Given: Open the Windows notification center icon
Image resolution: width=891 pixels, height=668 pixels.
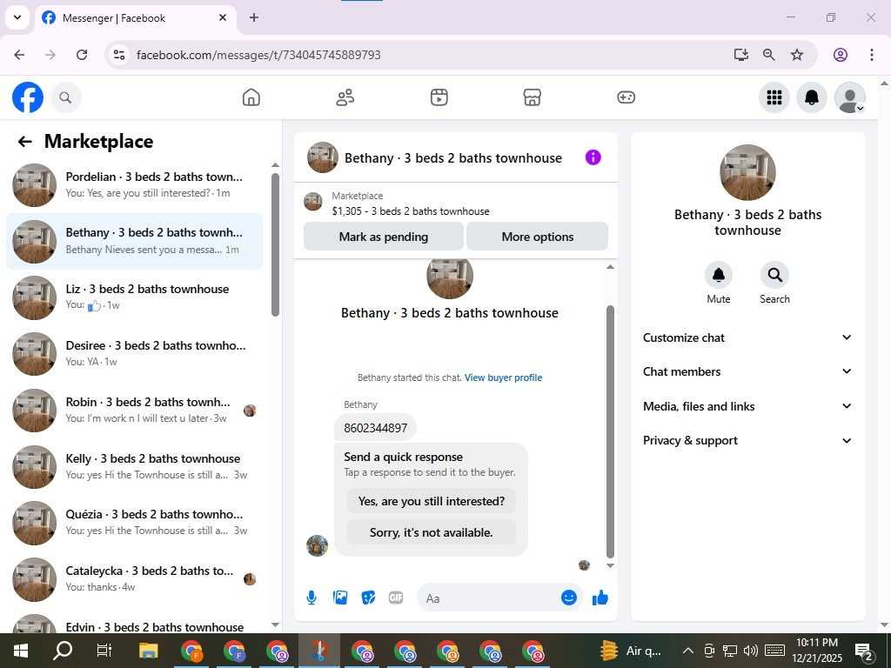Looking at the screenshot, I should coord(864,652).
